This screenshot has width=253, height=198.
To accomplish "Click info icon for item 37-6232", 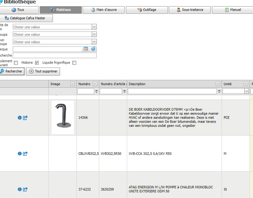I will pyautogui.click(x=20, y=189).
